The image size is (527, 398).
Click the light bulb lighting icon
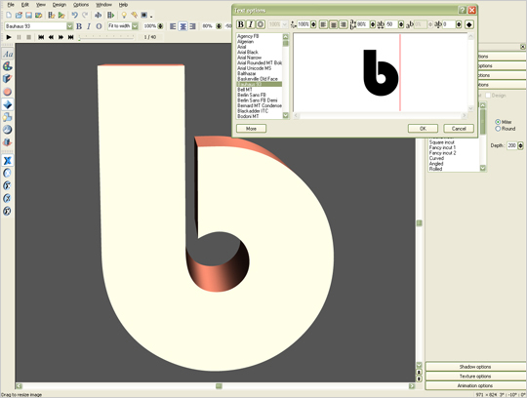coord(124,15)
